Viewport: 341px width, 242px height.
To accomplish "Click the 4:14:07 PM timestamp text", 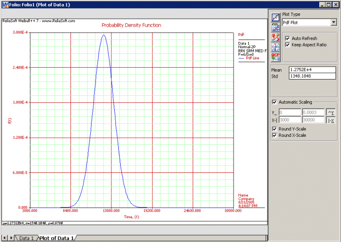I will tap(248, 206).
